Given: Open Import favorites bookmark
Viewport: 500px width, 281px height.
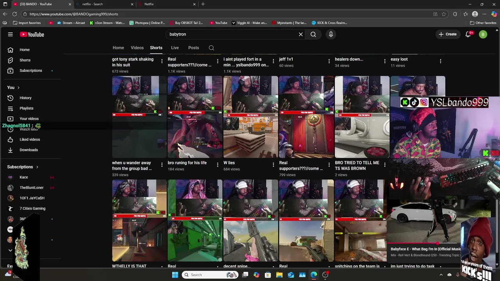Looking at the screenshot, I should click(27, 23).
